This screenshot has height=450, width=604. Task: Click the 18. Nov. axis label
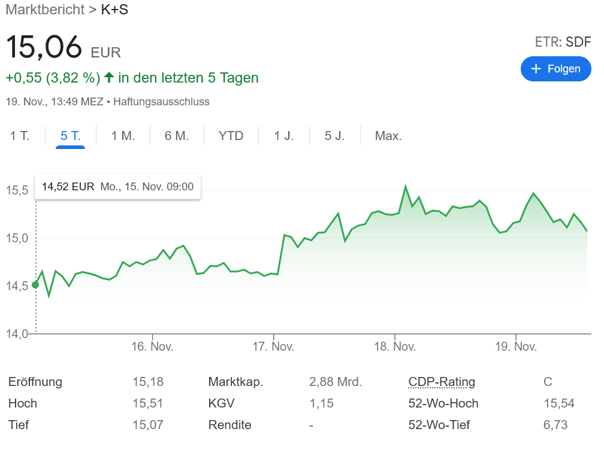click(395, 347)
